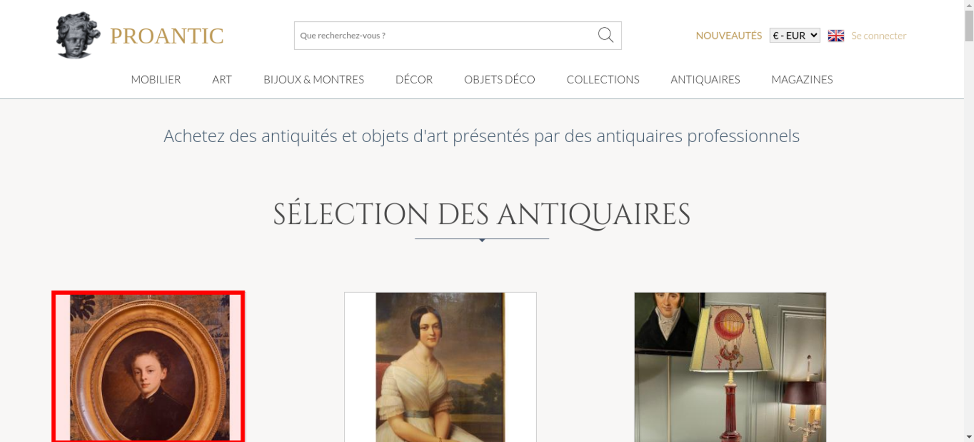Open the Bijoux & Montres menu
The height and width of the screenshot is (442, 974).
tap(314, 79)
